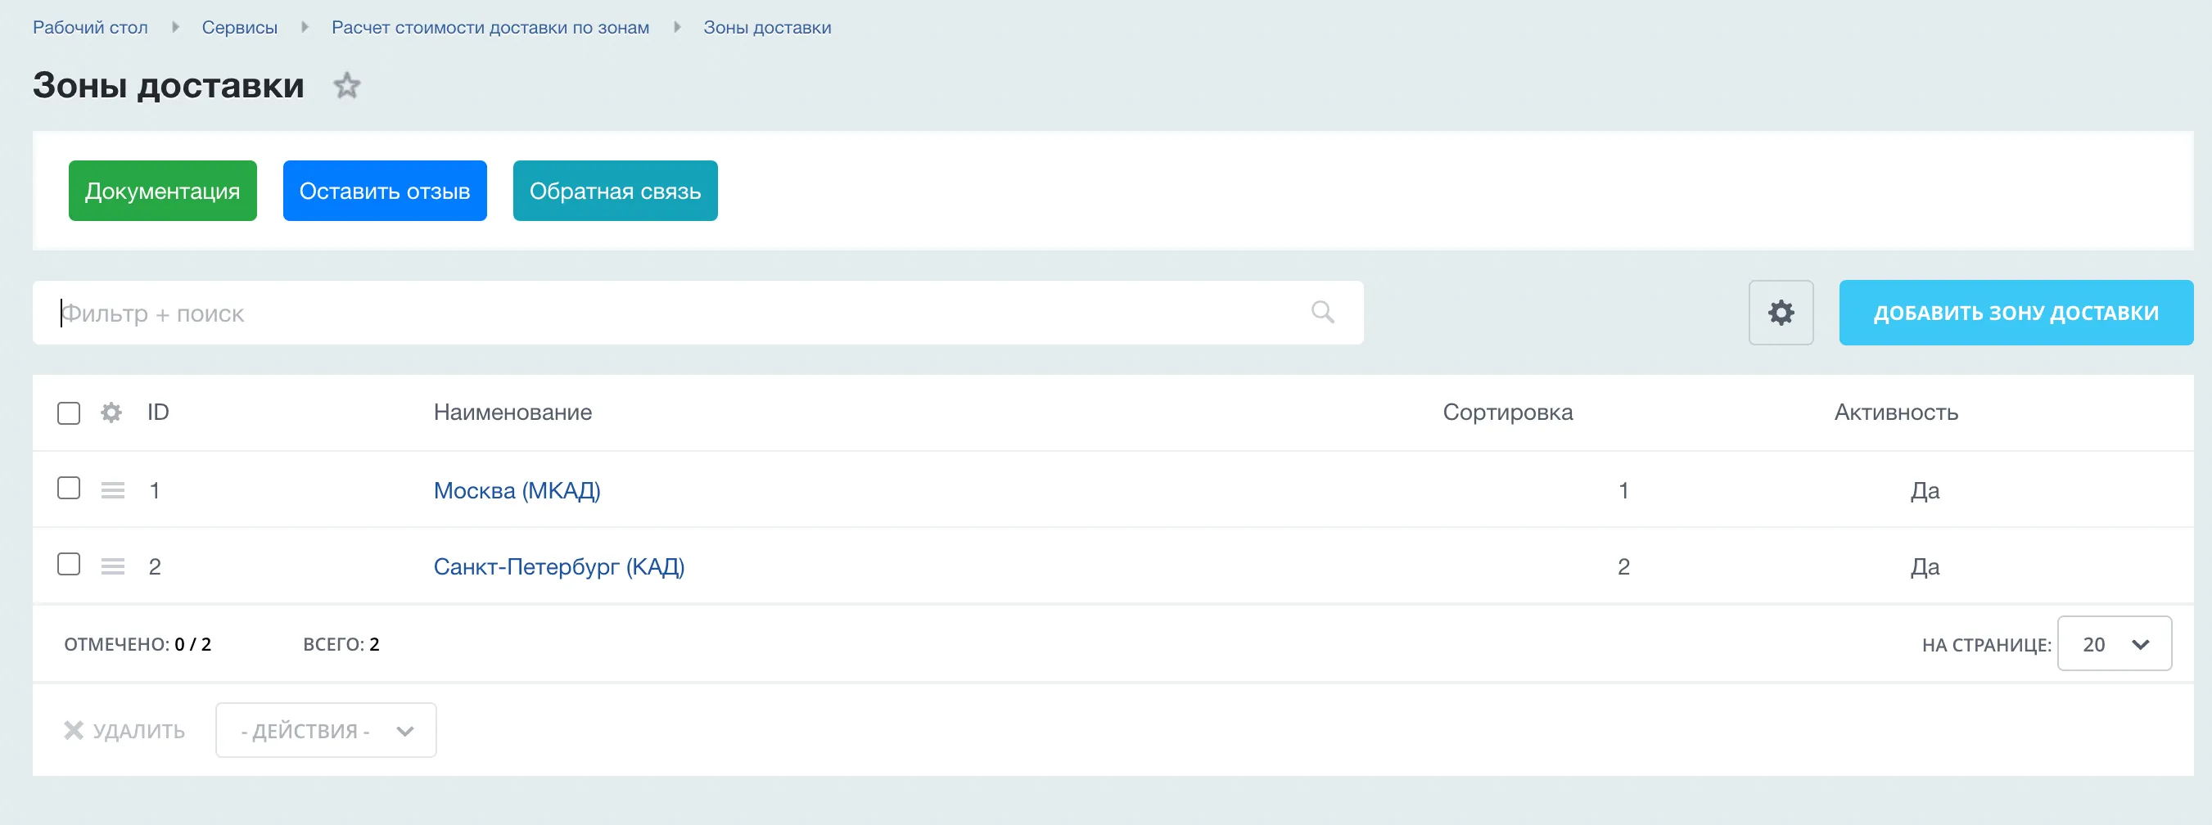This screenshot has height=825, width=2212.
Task: Open Обратная связь button
Action: (x=615, y=191)
